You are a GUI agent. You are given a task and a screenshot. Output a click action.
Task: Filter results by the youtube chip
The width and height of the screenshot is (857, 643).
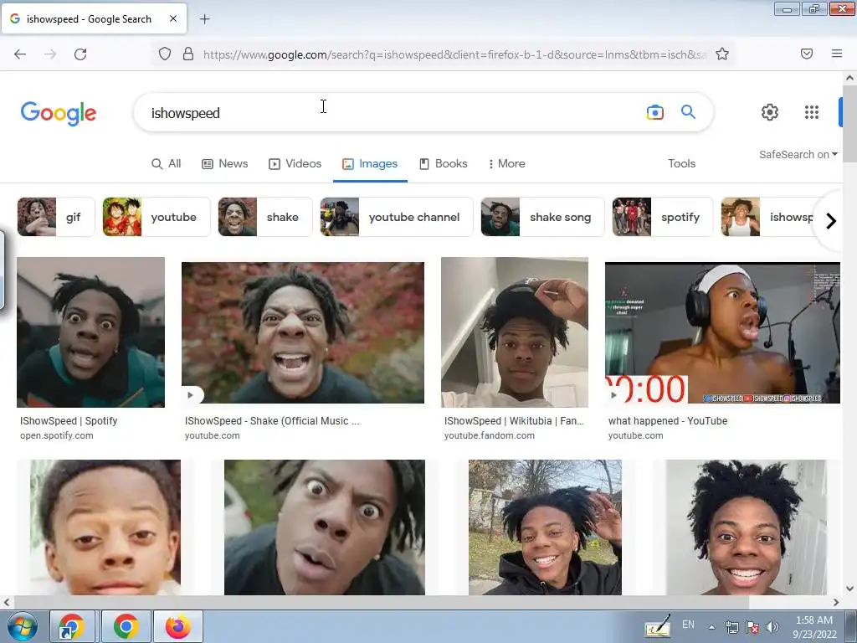click(157, 217)
